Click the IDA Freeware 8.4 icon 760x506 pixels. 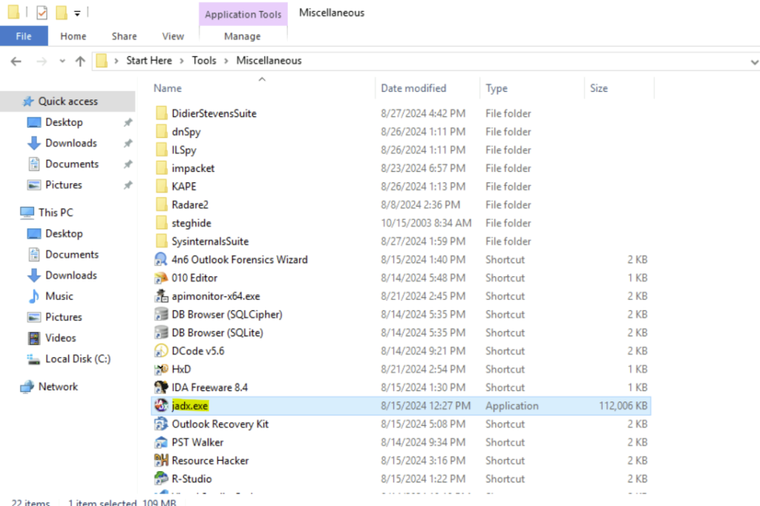tap(161, 387)
